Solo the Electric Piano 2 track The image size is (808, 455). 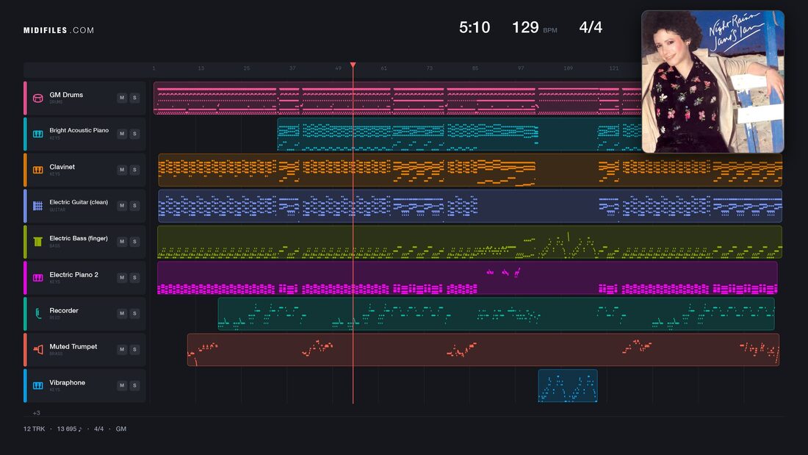point(134,278)
